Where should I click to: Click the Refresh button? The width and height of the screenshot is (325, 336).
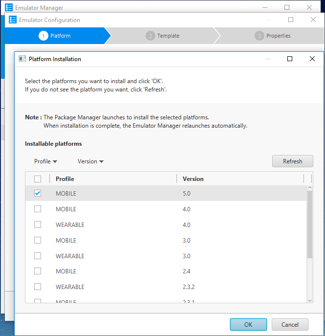coord(292,161)
